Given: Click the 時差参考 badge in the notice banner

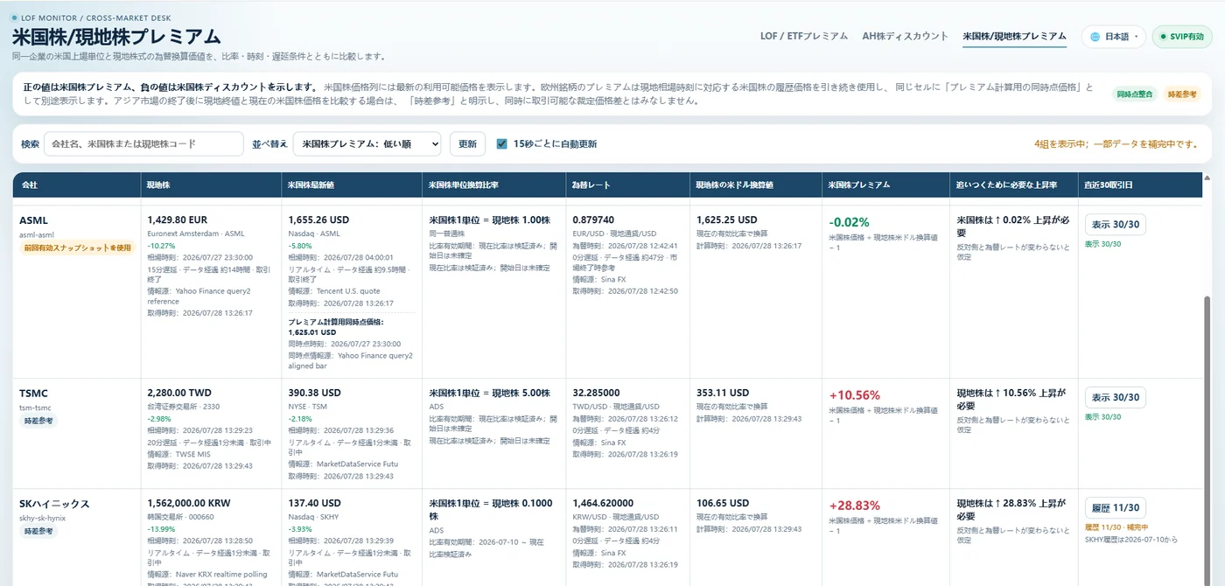Looking at the screenshot, I should point(1181,94).
